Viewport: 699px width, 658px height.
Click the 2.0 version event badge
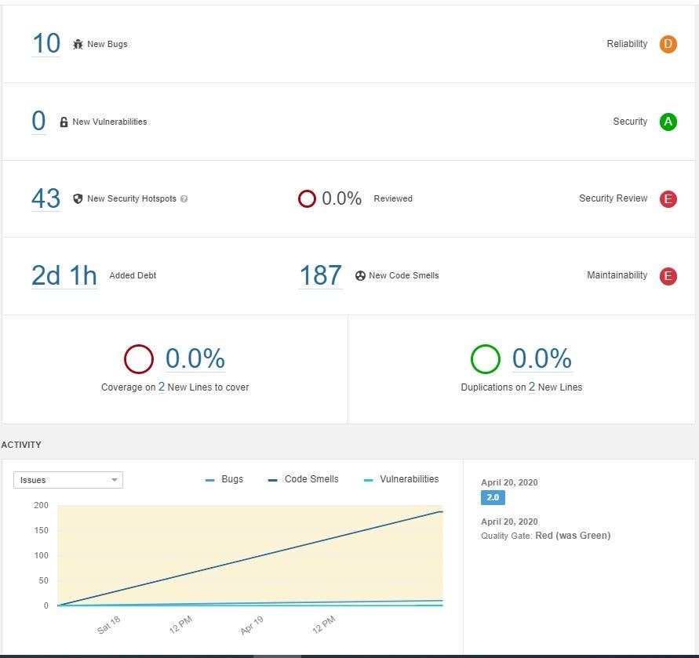(493, 497)
